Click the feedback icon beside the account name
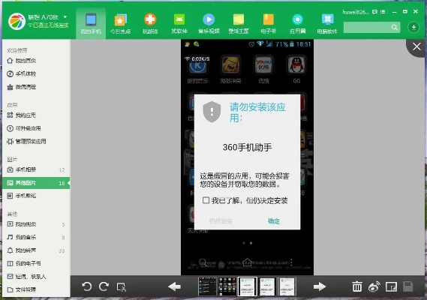 pos(375,12)
